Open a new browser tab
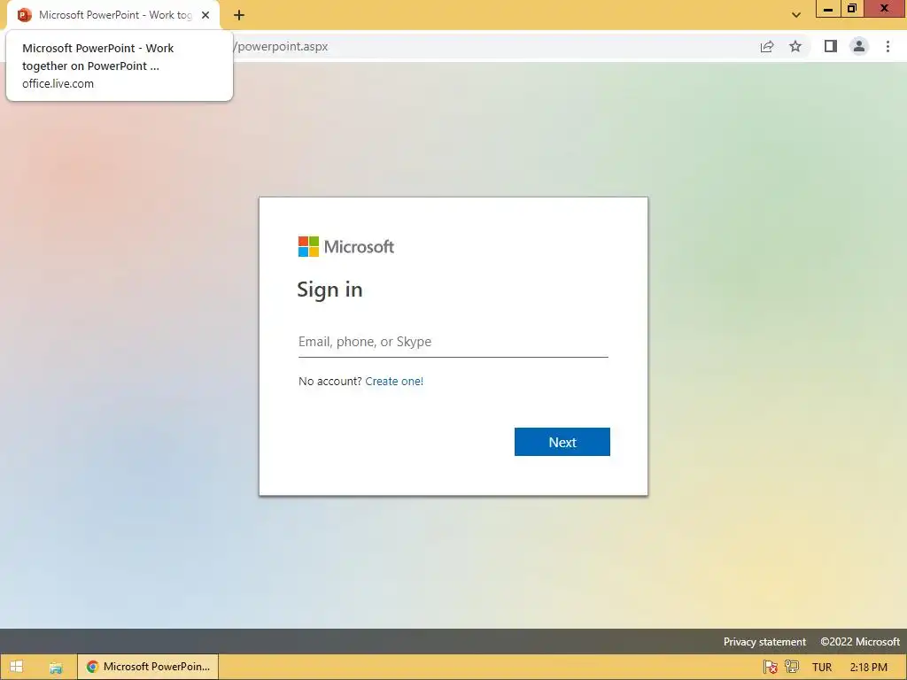This screenshot has height=680, width=907. tap(239, 15)
